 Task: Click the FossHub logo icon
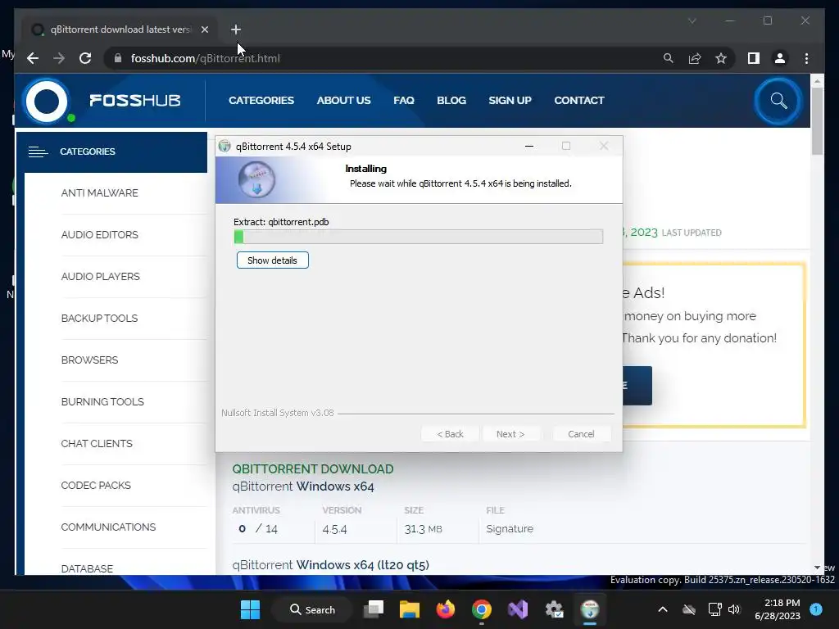47,101
